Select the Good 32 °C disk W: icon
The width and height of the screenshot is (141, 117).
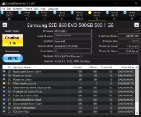pyautogui.click(x=2, y=12)
